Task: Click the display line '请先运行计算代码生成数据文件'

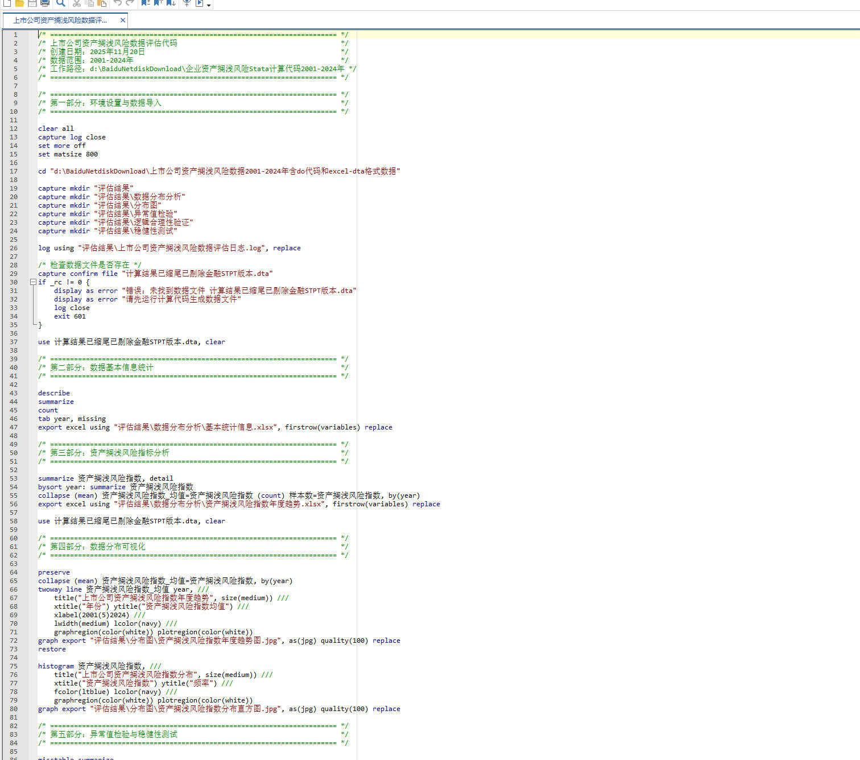Action: [x=147, y=299]
